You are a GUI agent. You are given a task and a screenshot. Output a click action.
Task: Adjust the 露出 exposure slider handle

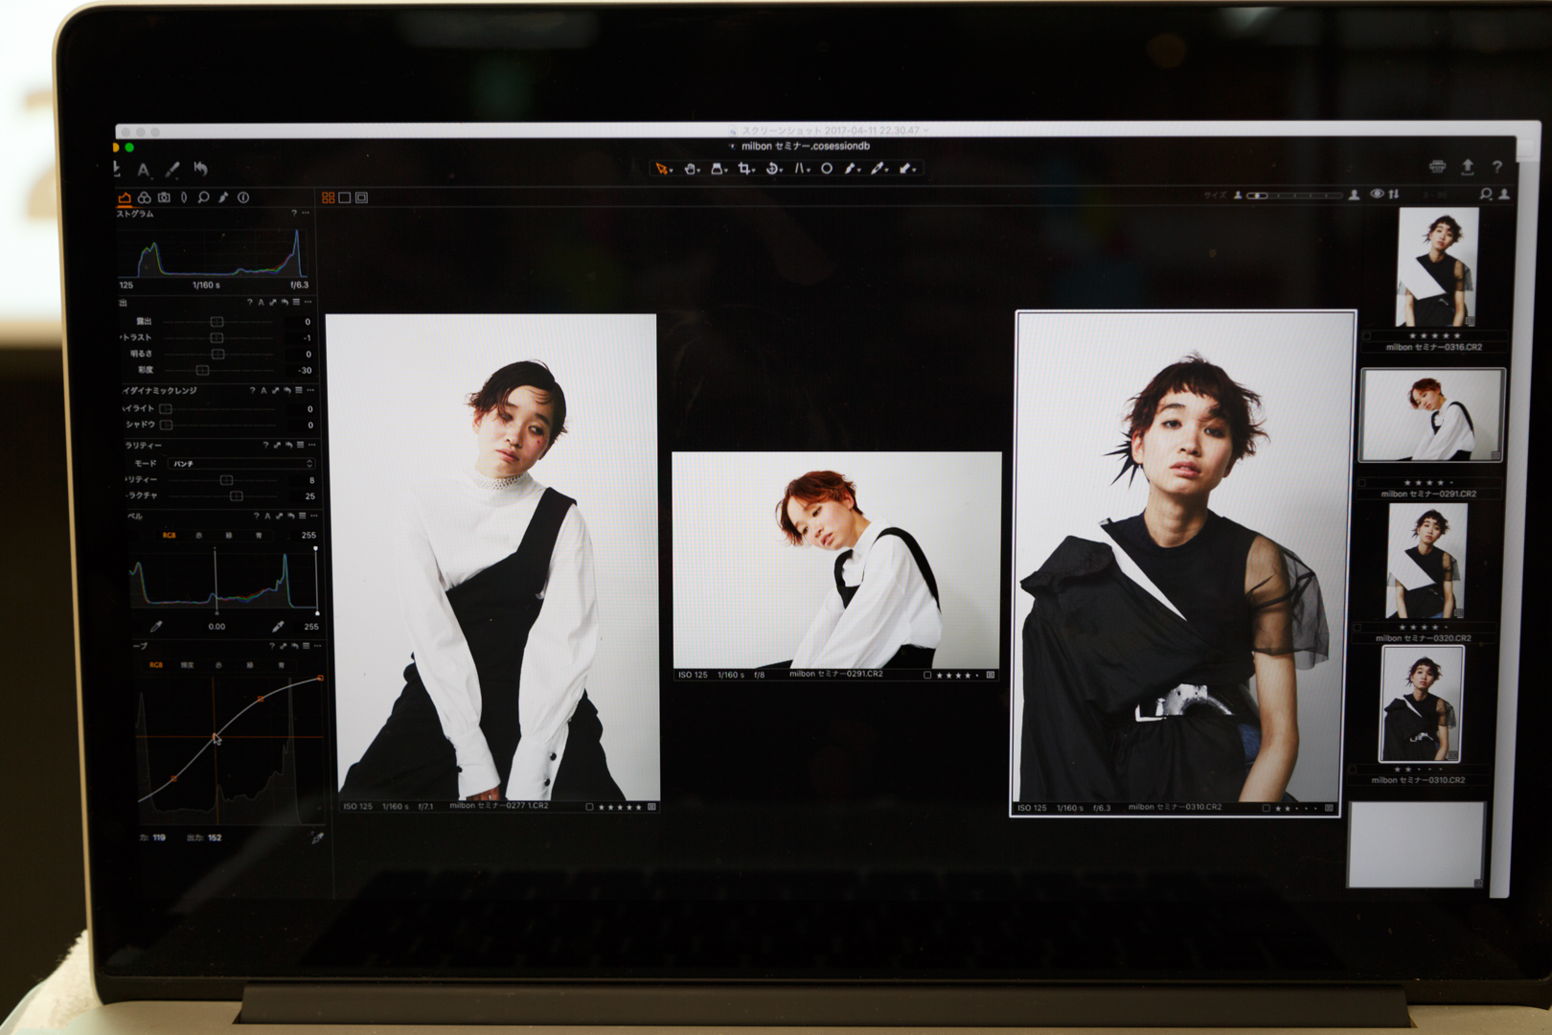(217, 322)
